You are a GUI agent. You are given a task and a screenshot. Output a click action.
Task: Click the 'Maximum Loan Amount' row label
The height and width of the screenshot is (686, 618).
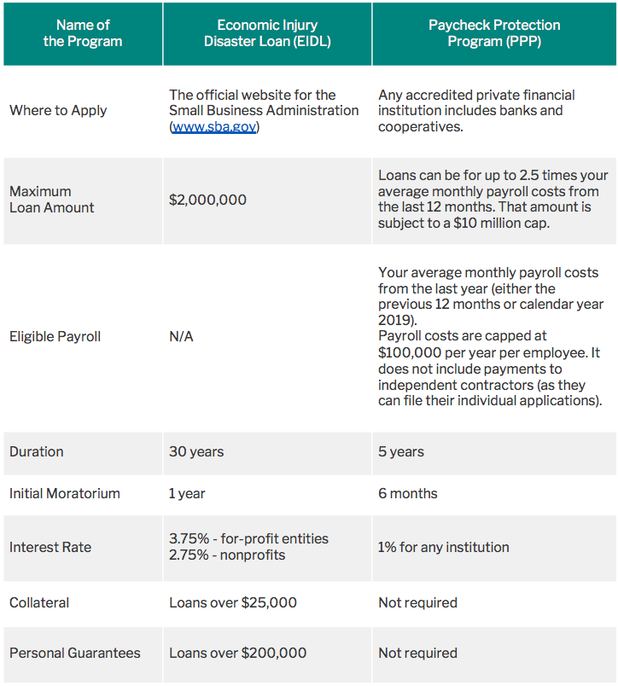52,200
